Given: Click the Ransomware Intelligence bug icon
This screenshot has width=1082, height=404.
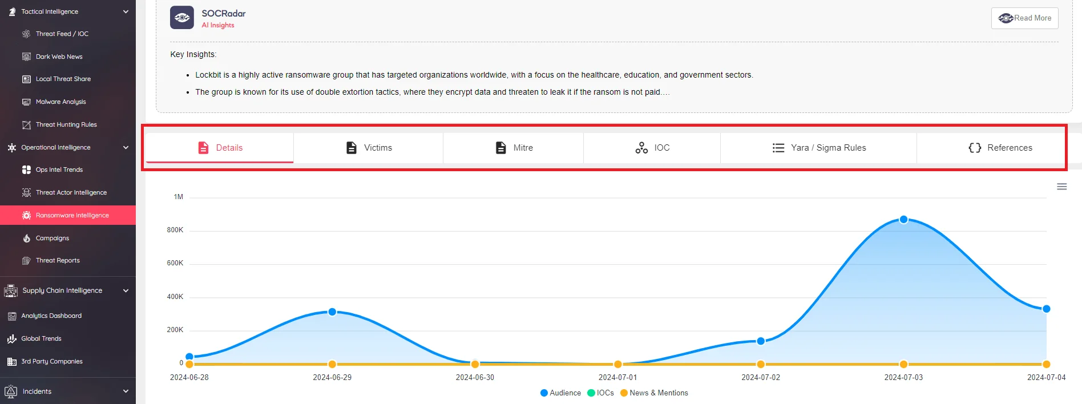Looking at the screenshot, I should pos(26,215).
